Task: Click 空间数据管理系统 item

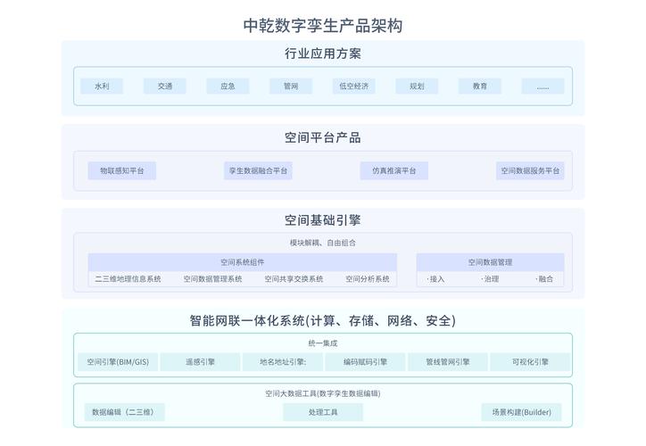Action: tap(212, 279)
